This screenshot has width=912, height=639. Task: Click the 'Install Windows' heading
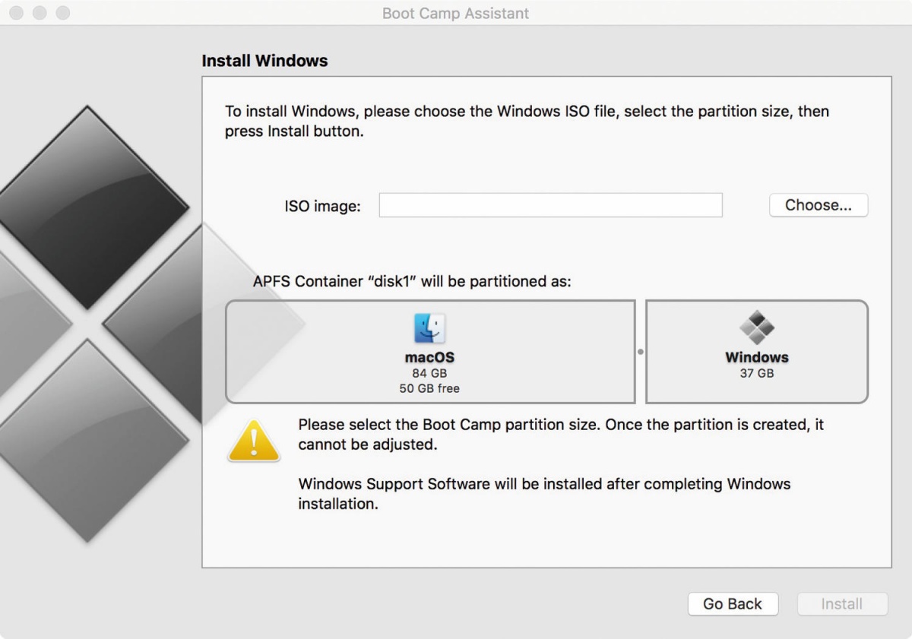(264, 61)
